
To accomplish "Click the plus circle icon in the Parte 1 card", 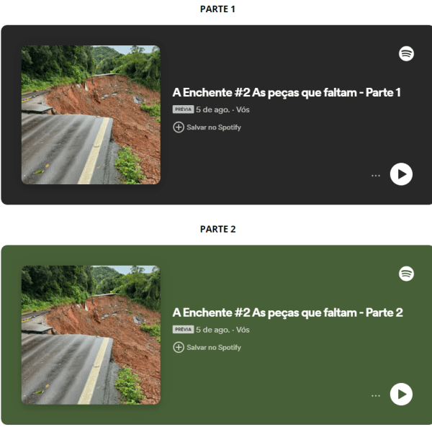I will pyautogui.click(x=179, y=127).
